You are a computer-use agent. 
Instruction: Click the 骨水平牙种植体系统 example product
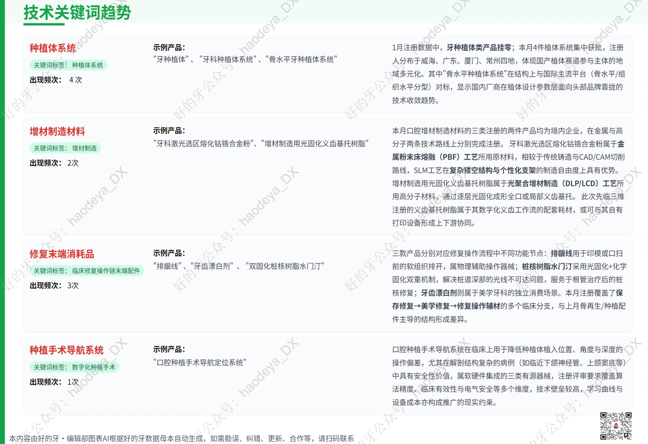point(301,59)
